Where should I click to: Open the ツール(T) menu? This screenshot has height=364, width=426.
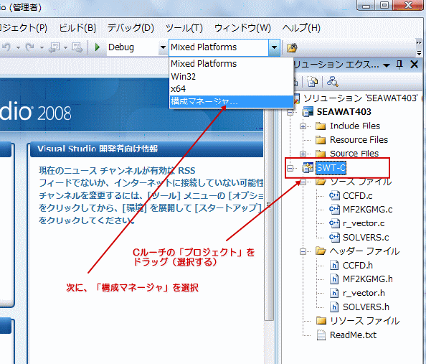(184, 28)
